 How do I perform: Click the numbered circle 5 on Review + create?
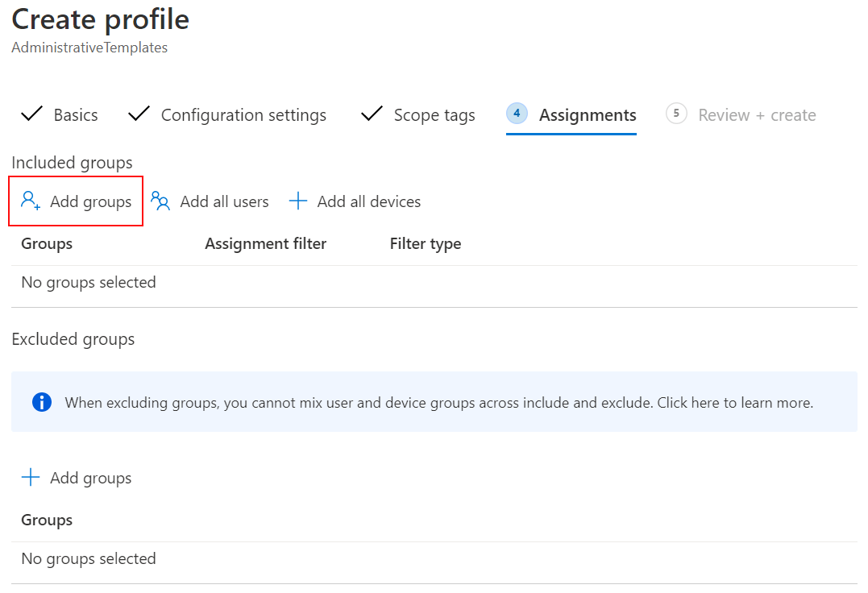[x=676, y=114]
